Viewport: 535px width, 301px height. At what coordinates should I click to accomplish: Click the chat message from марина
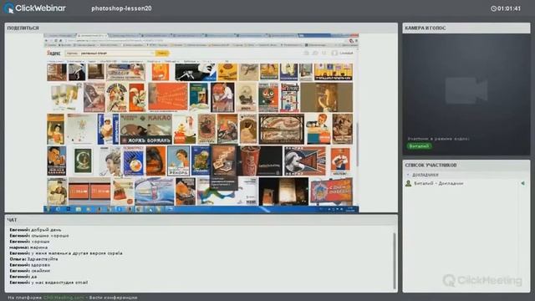[28, 247]
